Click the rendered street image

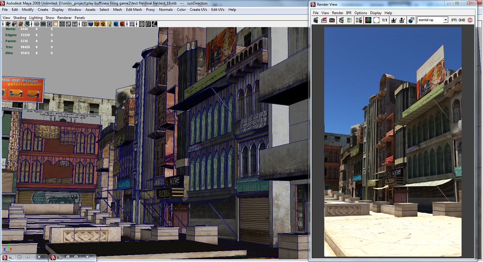[x=392, y=141]
